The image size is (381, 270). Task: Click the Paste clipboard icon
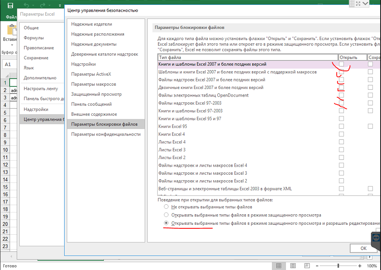10,30
